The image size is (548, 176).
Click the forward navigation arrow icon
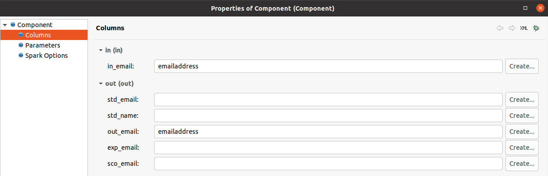(512, 28)
